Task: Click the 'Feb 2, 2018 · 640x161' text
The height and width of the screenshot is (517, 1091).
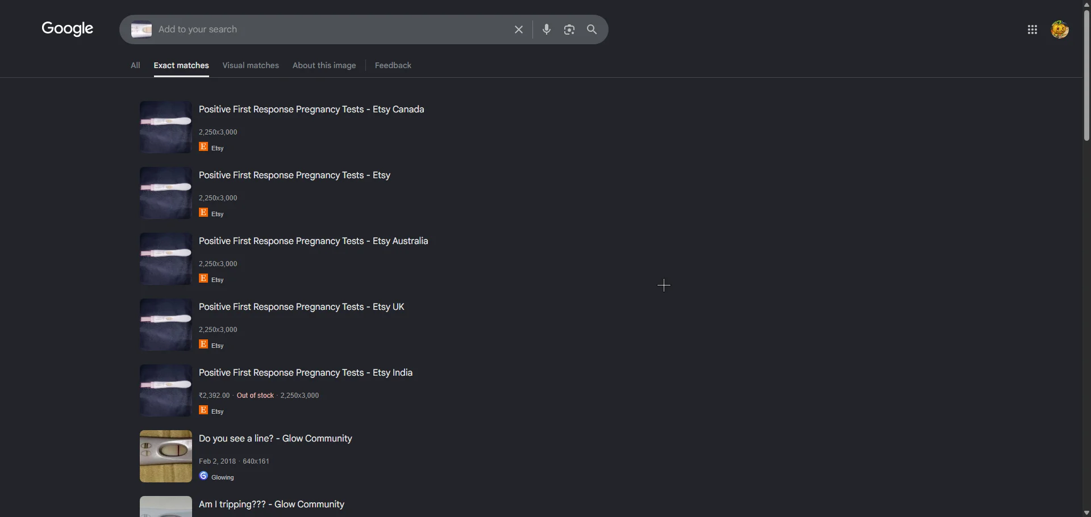Action: (x=234, y=461)
